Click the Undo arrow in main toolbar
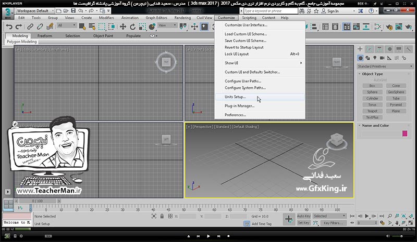Viewport: 417px width, 242px height. (9, 27)
